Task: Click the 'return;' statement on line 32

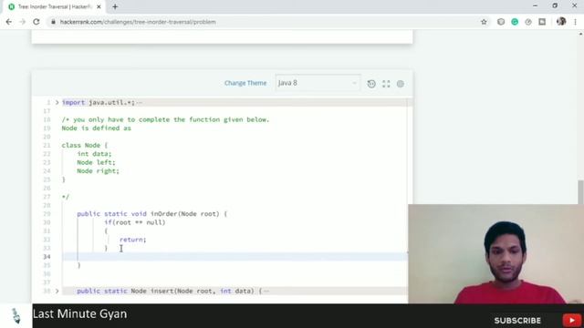Action: pos(133,240)
